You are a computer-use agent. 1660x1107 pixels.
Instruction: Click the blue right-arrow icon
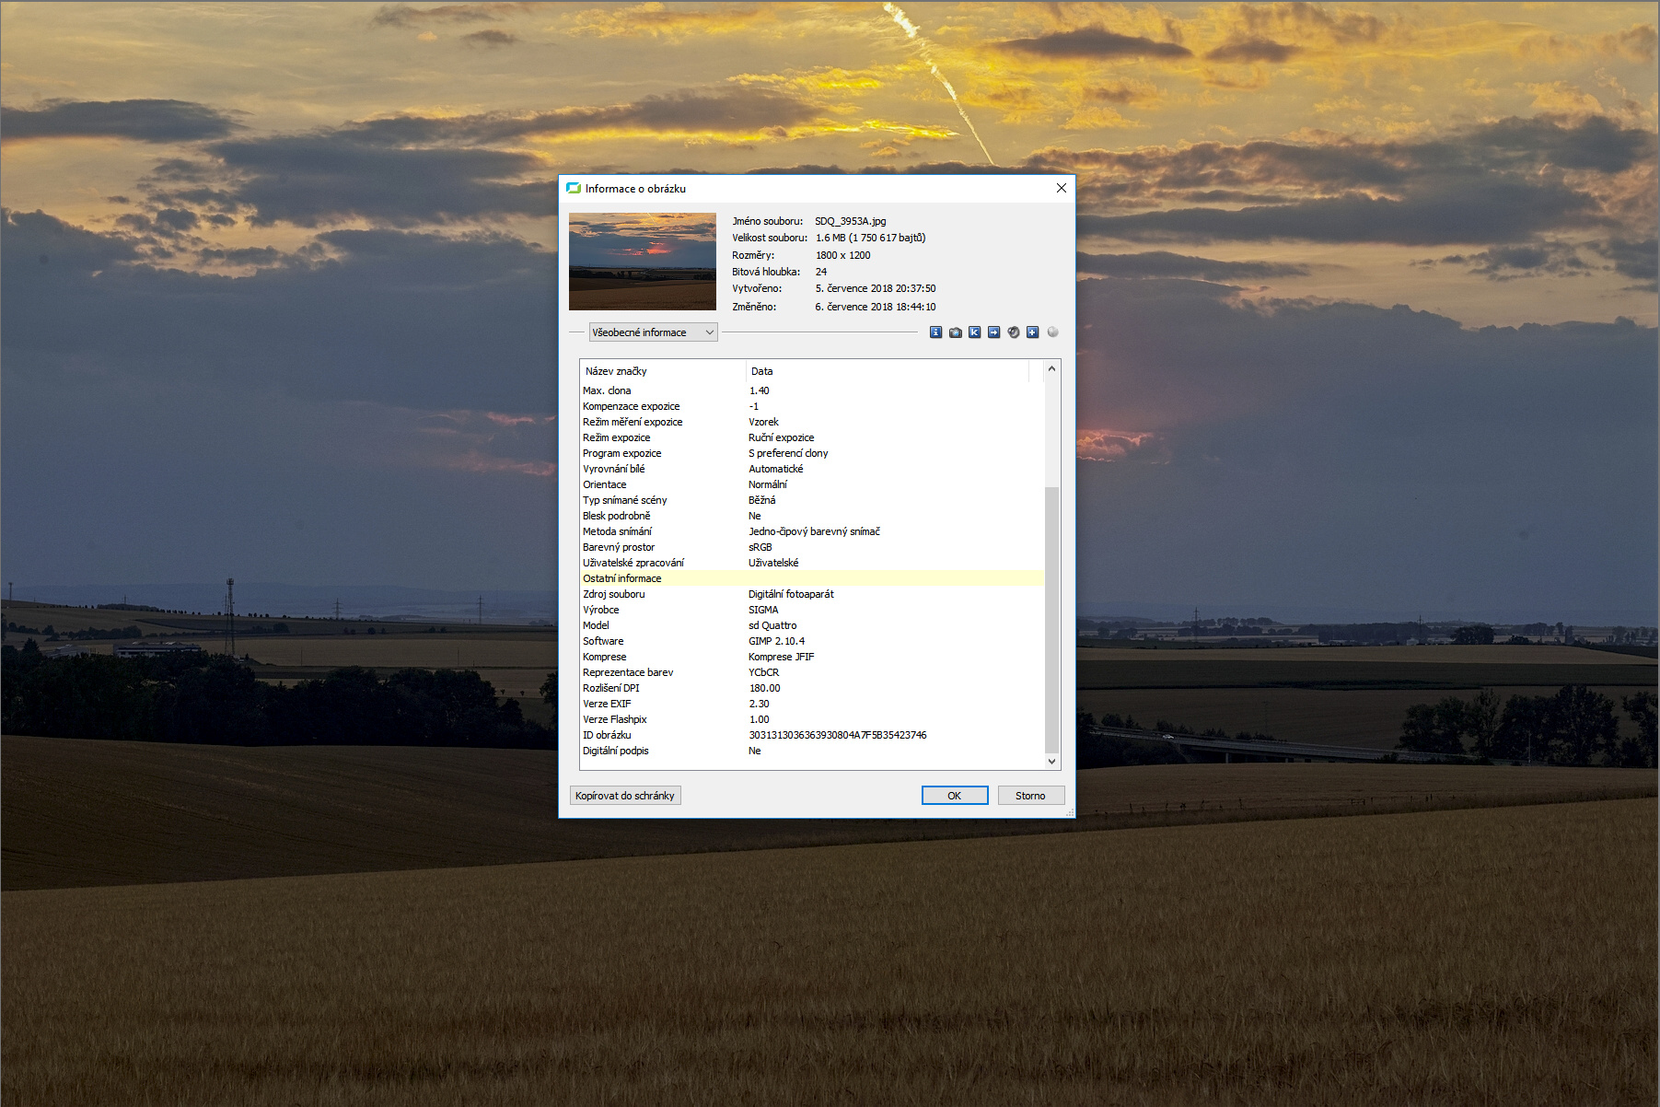(993, 332)
